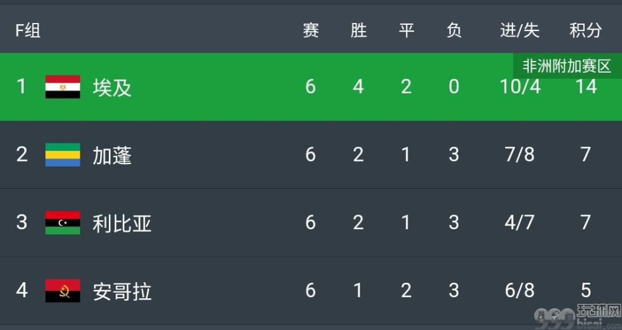Click the 赛 column header
This screenshot has height=330, width=622.
point(311,30)
